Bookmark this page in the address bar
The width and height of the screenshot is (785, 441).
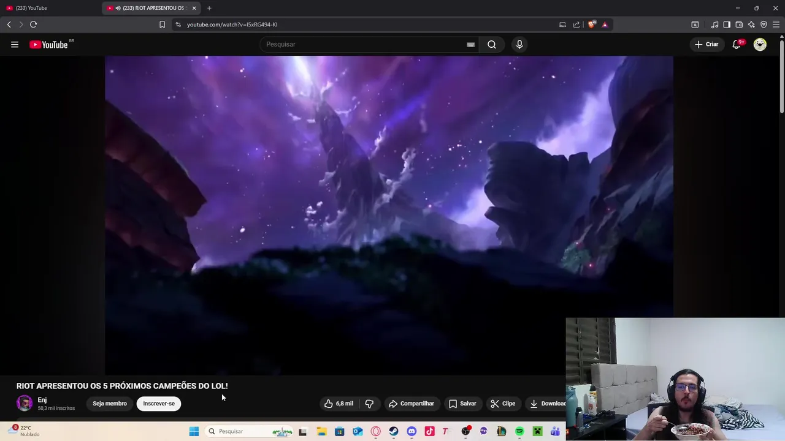(x=162, y=24)
